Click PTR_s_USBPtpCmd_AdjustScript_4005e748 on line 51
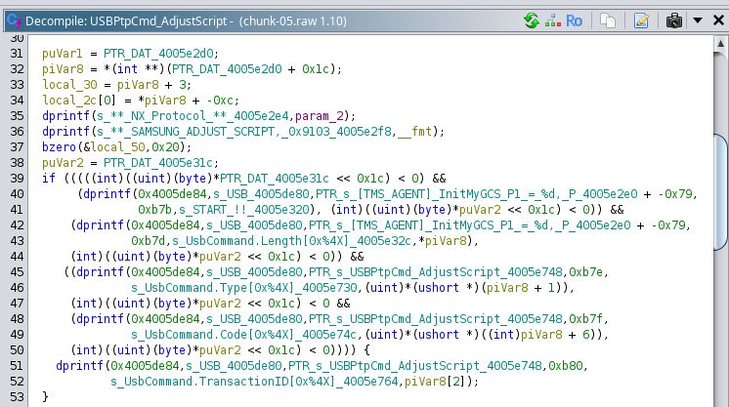 (x=414, y=366)
